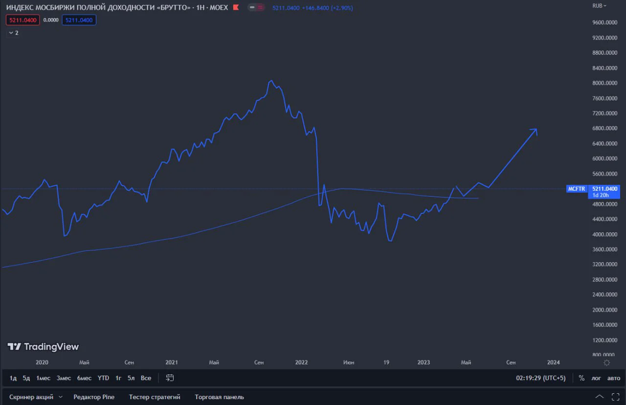
Task: Open the Скринер акций dropdown arrow
Action: pyautogui.click(x=61, y=397)
